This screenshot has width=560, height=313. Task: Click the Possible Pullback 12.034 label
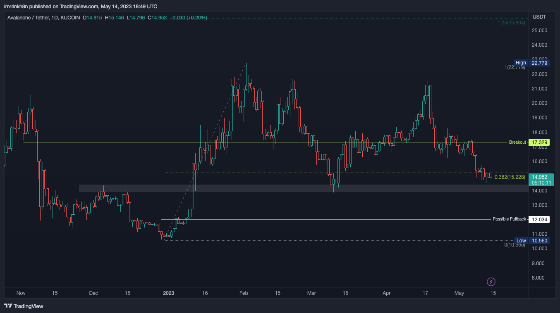tap(521, 219)
